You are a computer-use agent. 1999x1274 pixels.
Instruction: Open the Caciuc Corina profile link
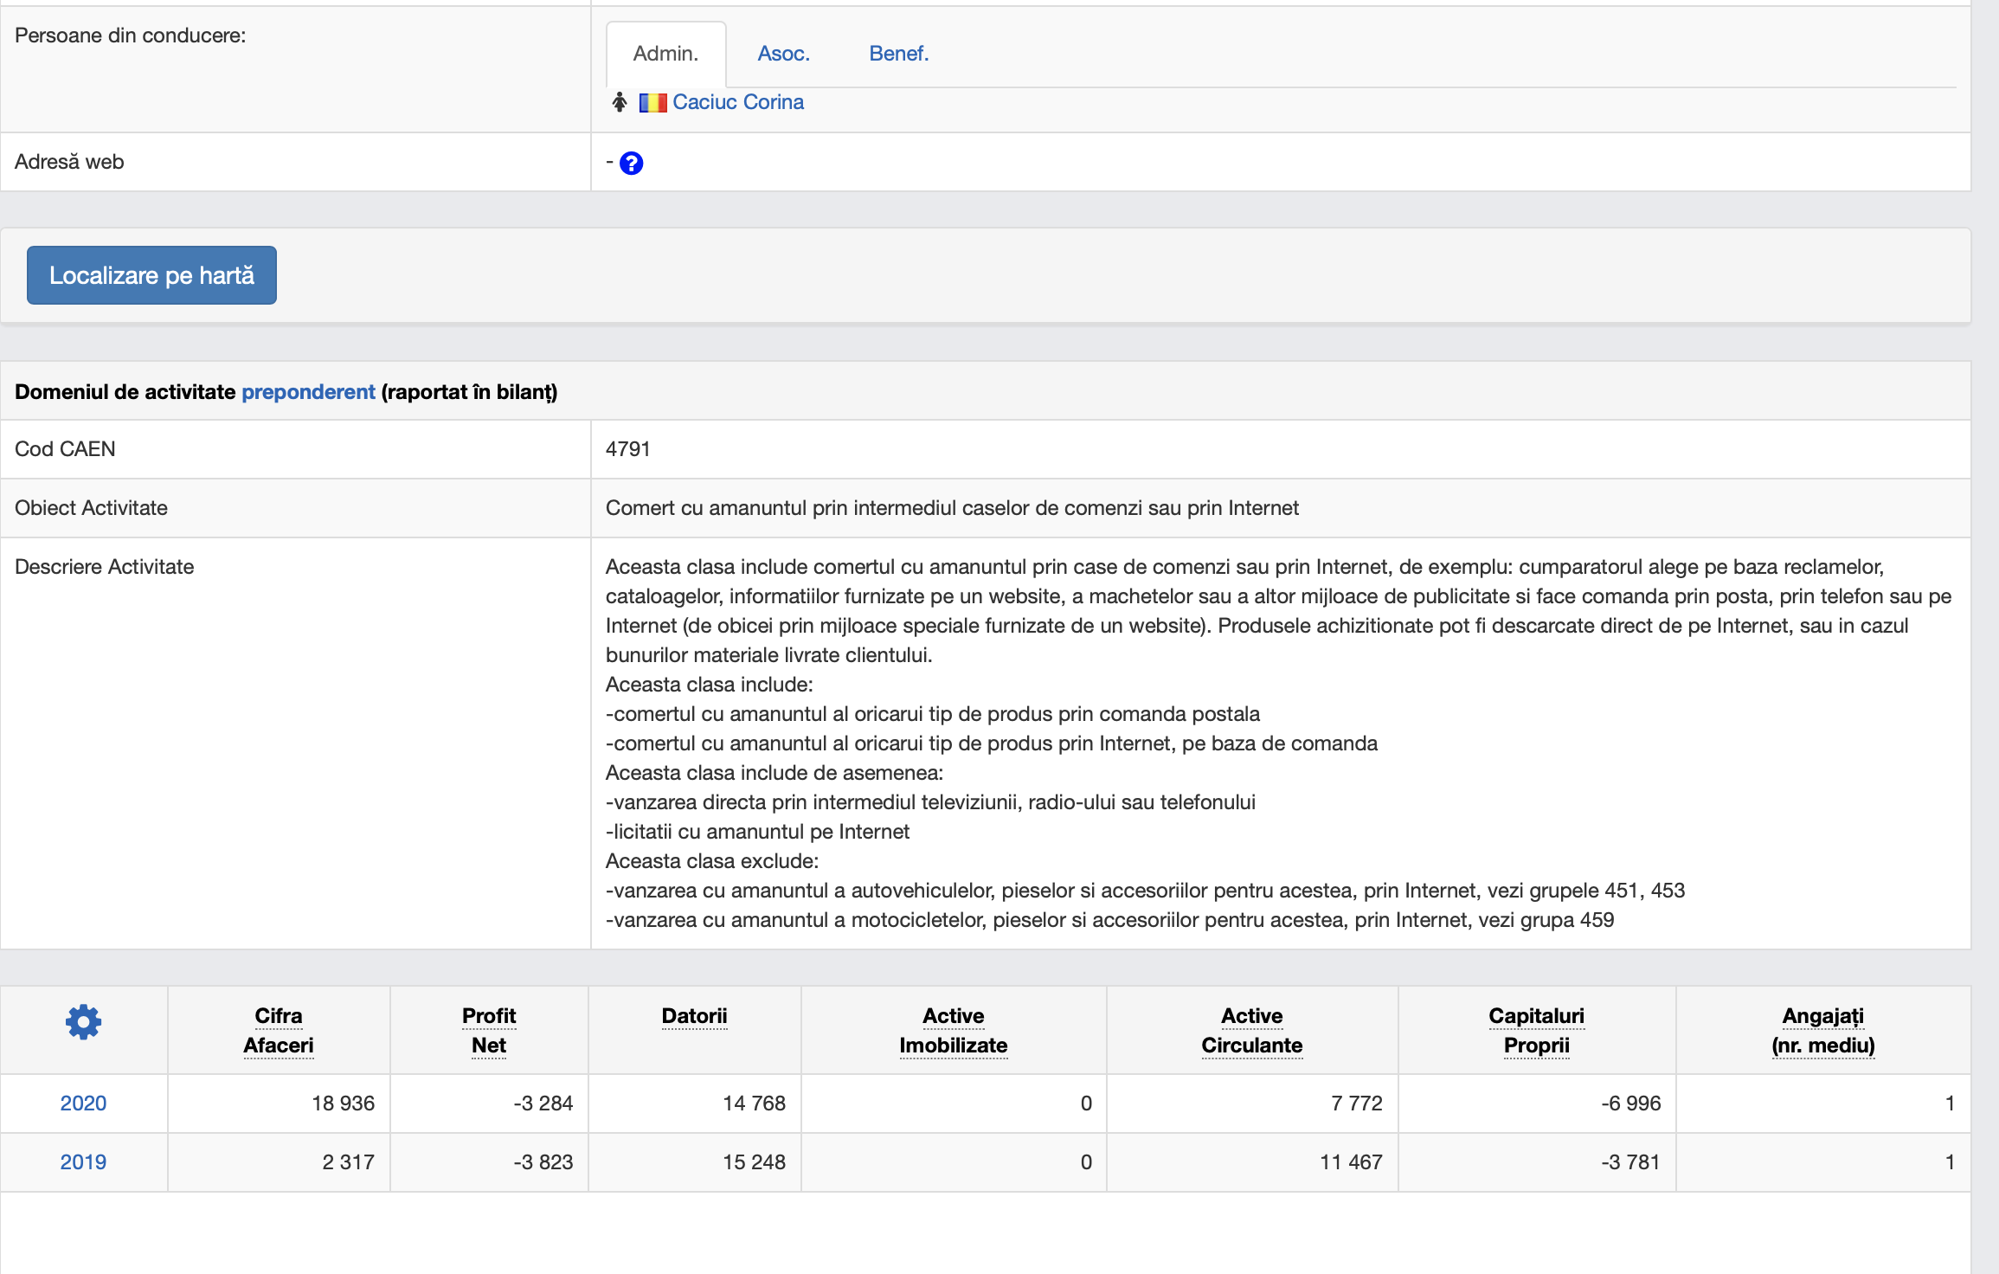[x=738, y=102]
